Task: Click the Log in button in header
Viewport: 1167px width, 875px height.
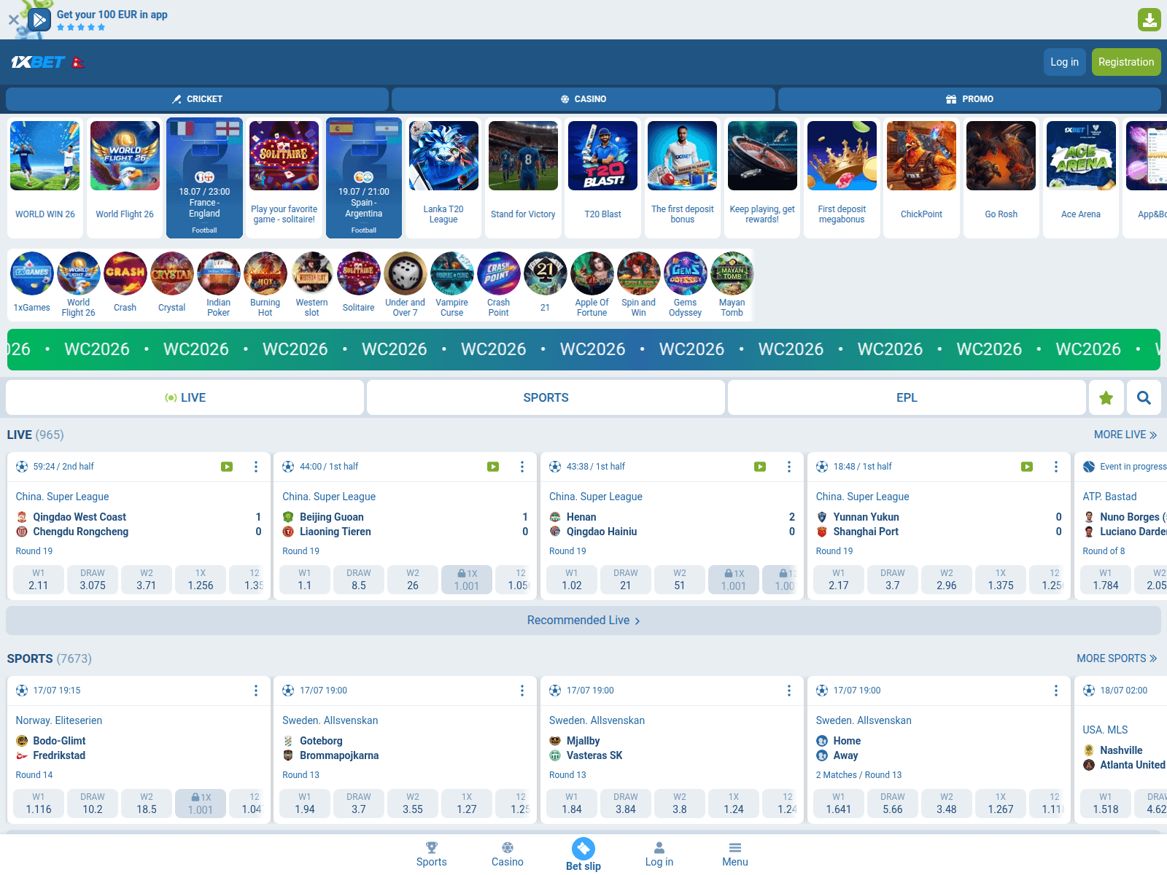Action: click(x=1064, y=62)
